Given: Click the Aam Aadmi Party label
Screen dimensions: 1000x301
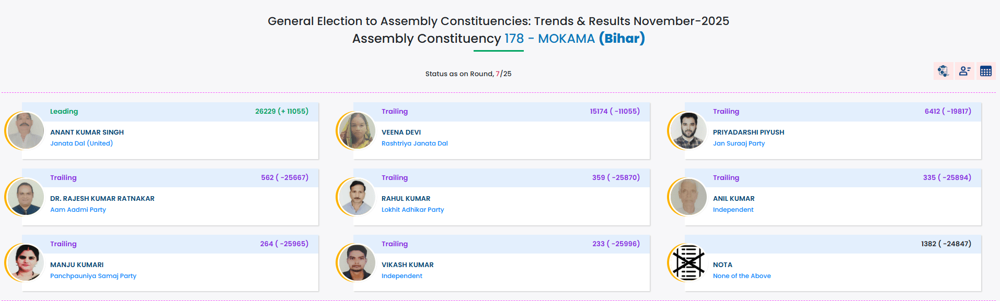Looking at the screenshot, I should tap(78, 210).
